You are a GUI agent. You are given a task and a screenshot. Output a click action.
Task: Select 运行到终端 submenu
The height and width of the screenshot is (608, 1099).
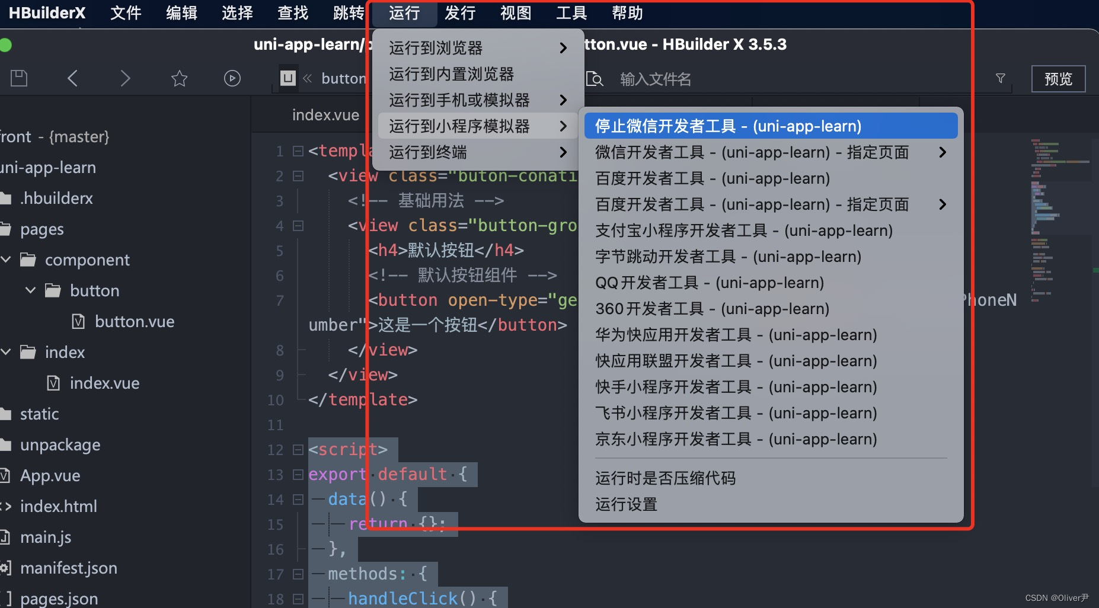point(478,152)
